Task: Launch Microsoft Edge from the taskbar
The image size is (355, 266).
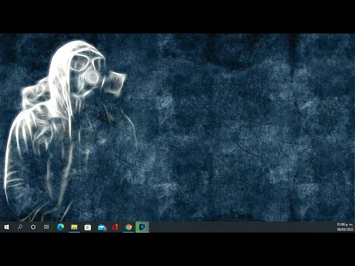Action: [x=60, y=227]
